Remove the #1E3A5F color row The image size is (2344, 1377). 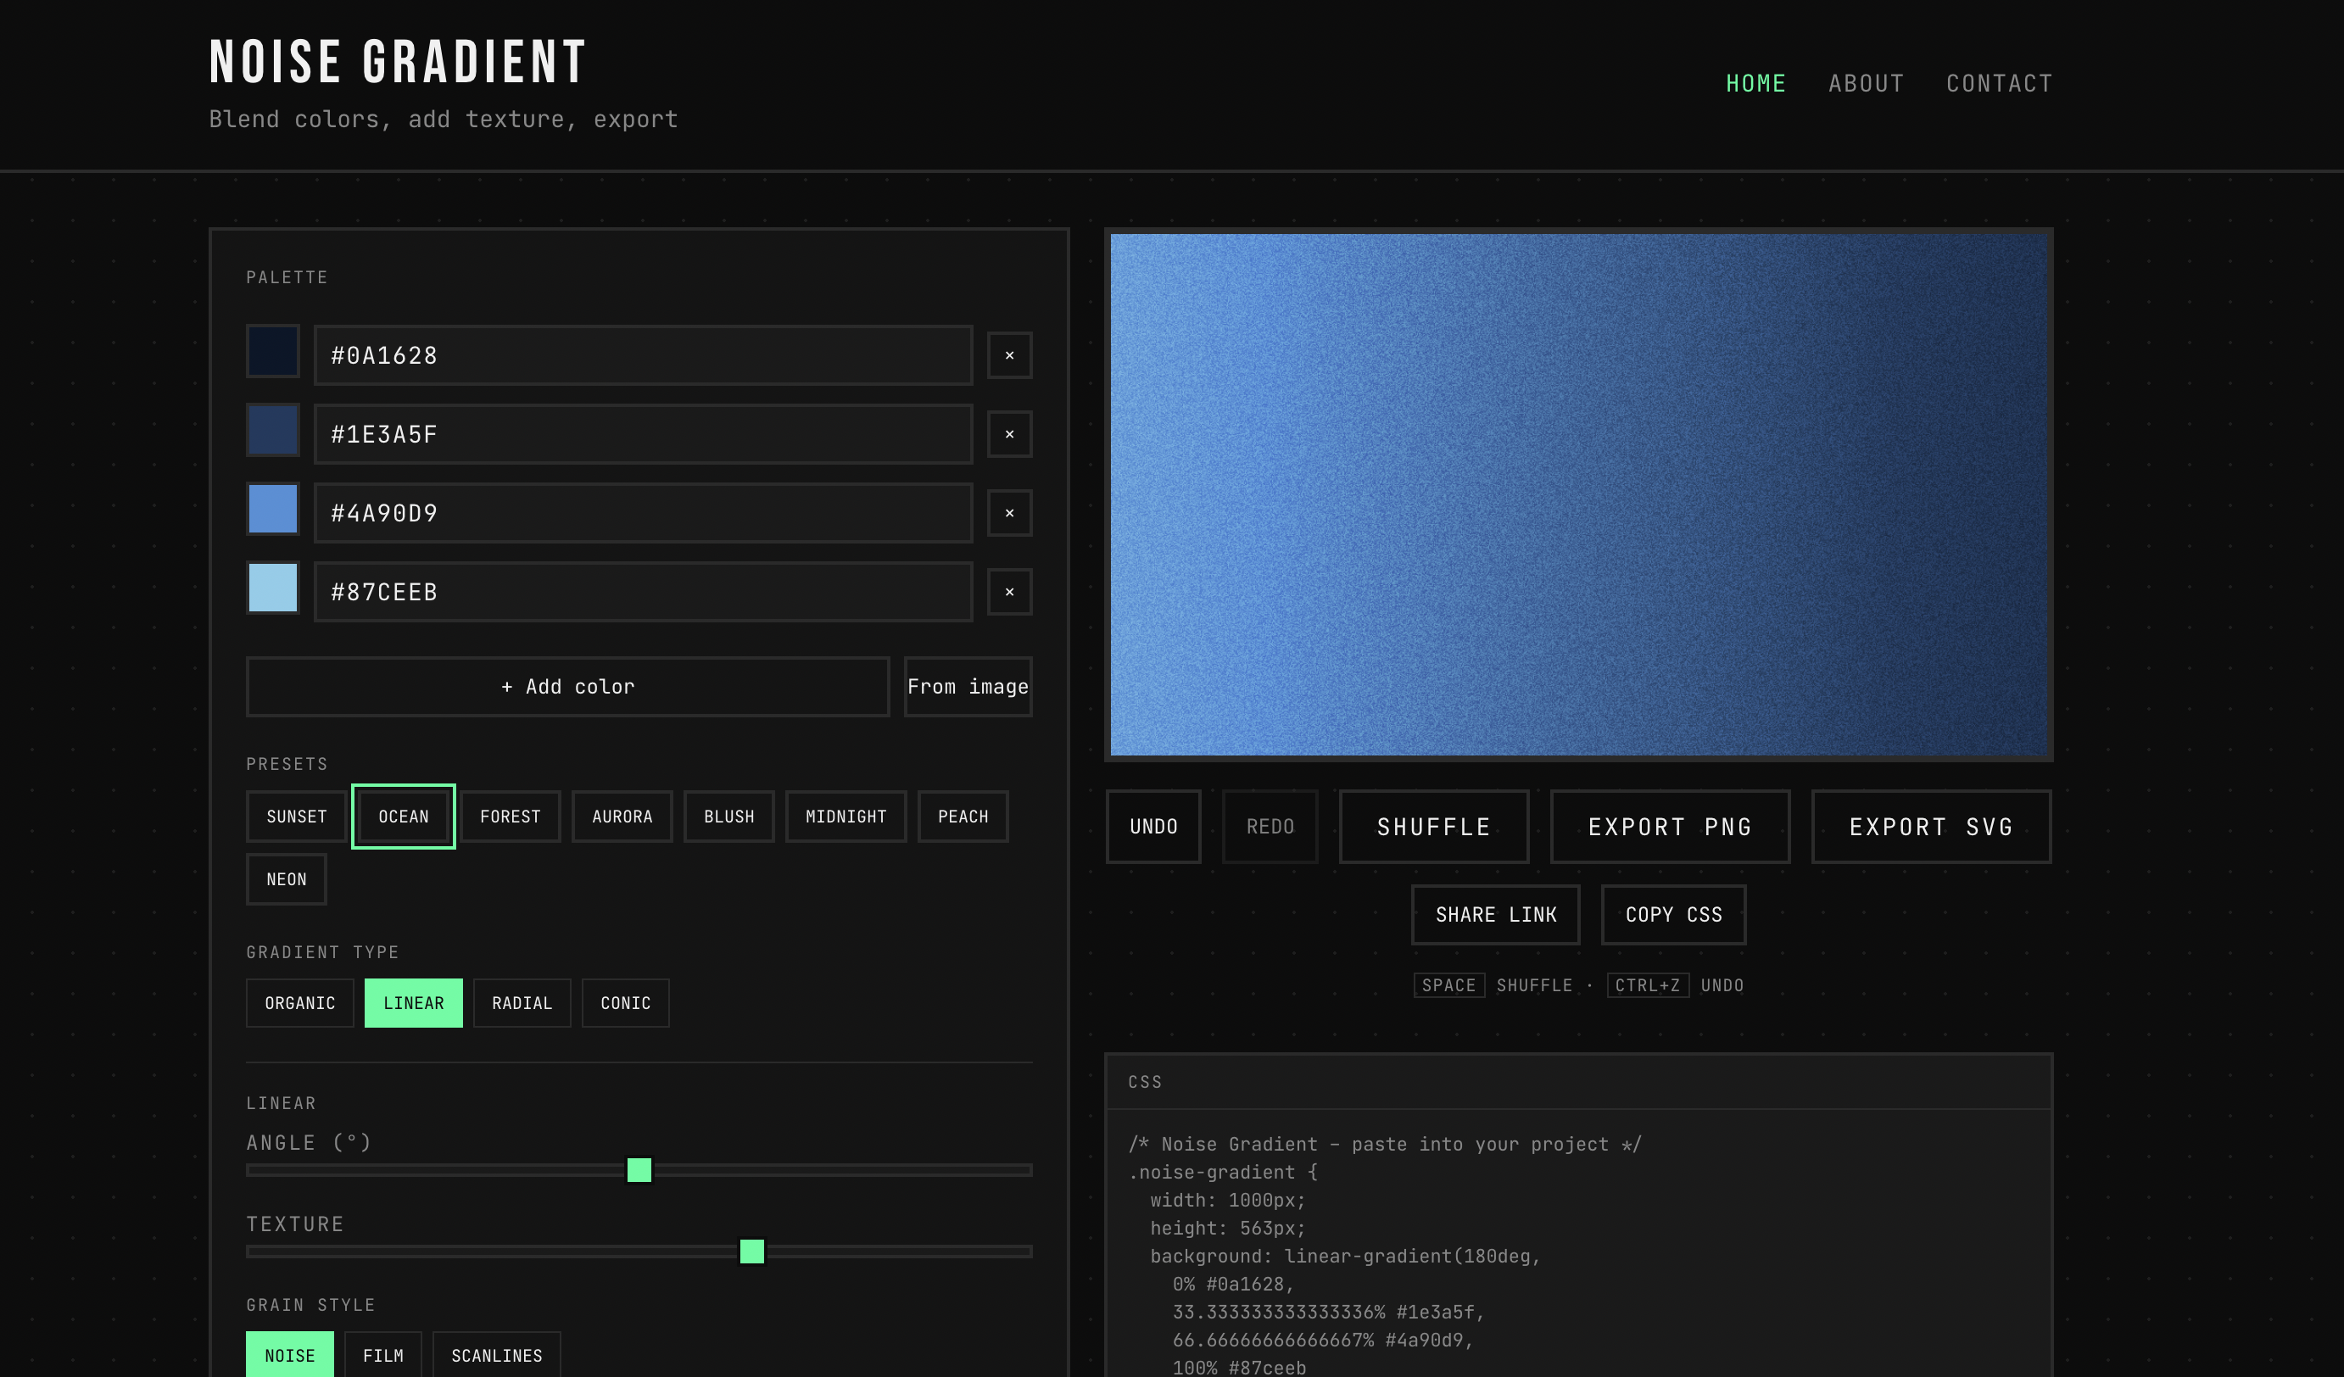pyautogui.click(x=1008, y=433)
